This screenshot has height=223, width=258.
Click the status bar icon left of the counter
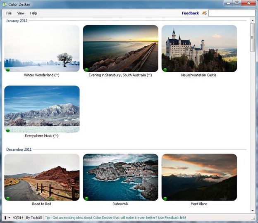[x=5, y=218]
